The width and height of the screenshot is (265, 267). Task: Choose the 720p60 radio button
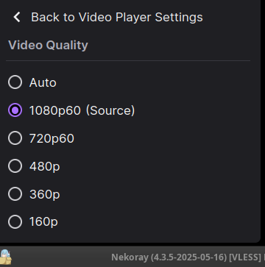(15, 138)
